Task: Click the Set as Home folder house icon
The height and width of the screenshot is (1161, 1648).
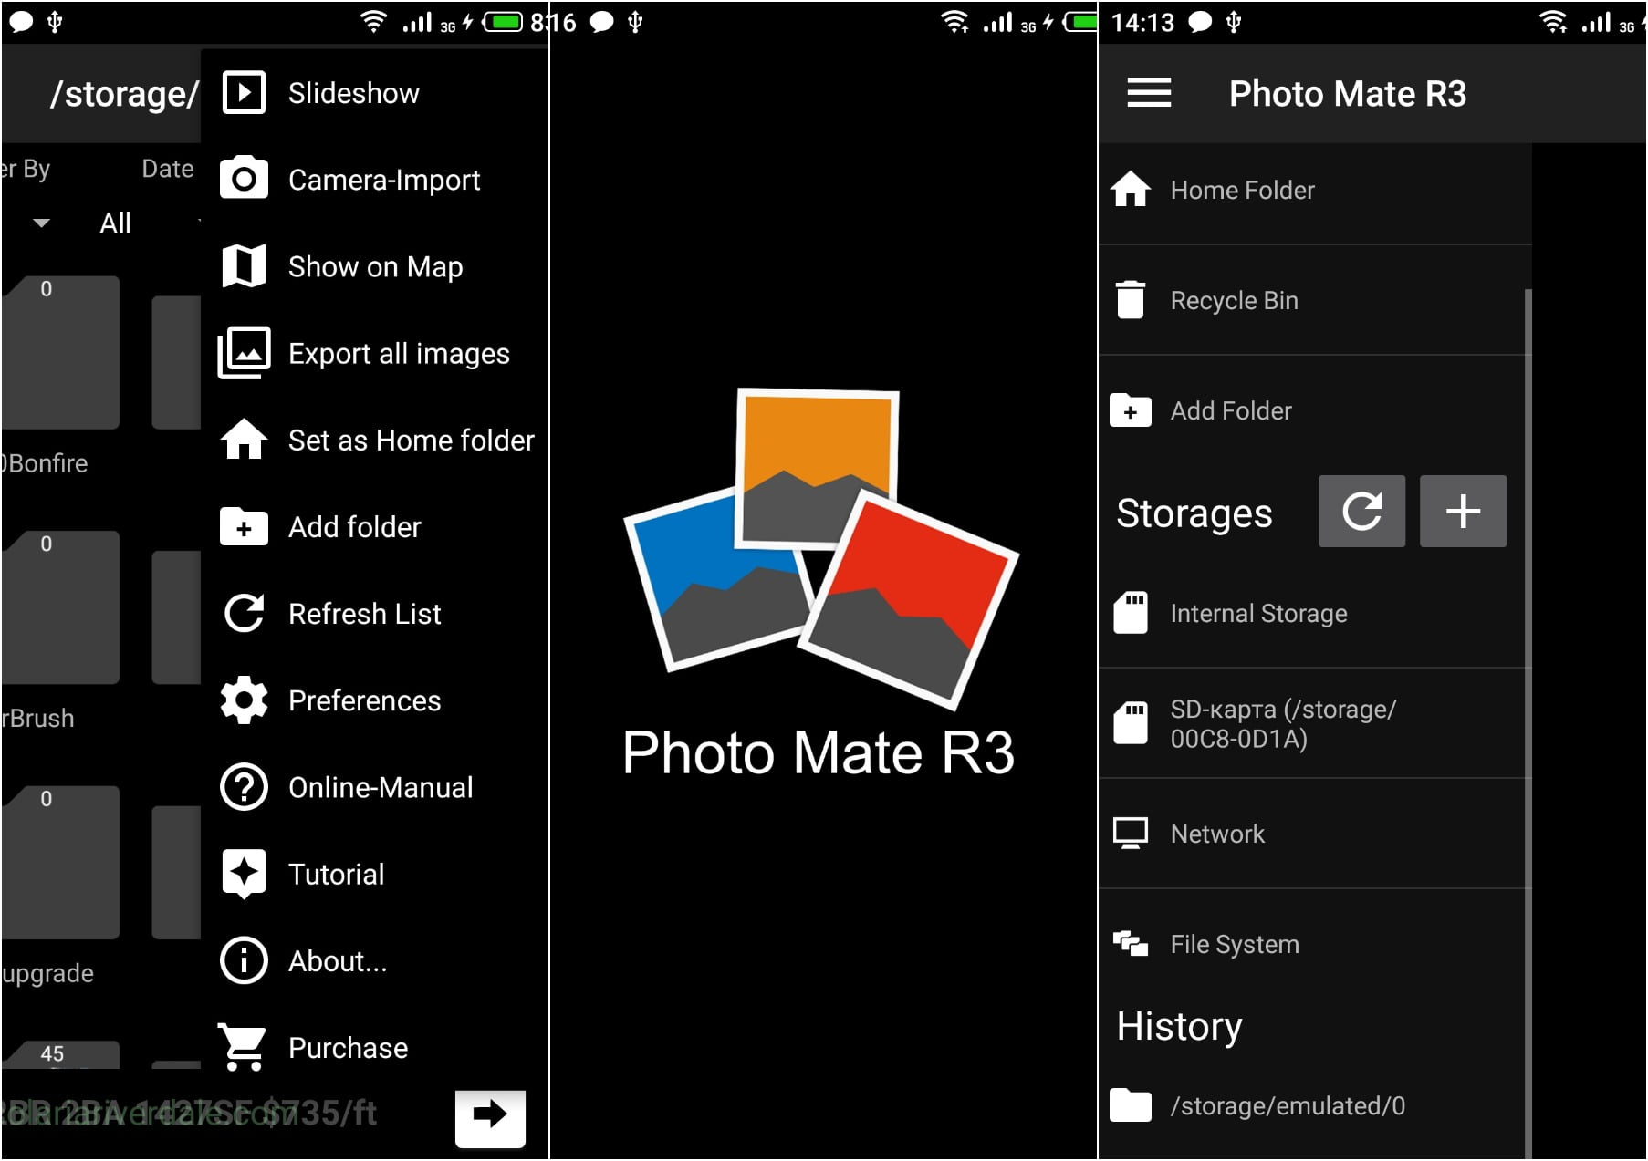Action: (x=244, y=439)
